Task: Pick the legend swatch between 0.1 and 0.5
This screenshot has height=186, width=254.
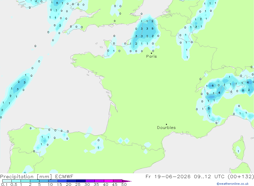Action: tap(7, 181)
